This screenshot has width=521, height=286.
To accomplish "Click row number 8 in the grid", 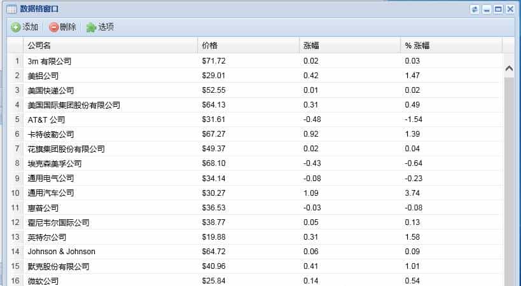I will click(x=16, y=164).
